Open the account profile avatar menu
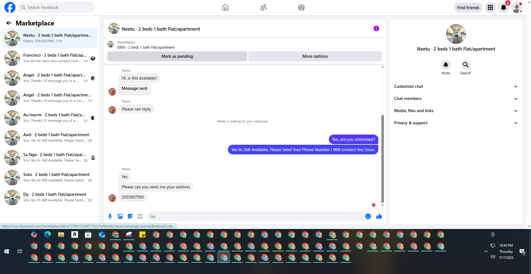The width and height of the screenshot is (531, 274). tap(517, 7)
